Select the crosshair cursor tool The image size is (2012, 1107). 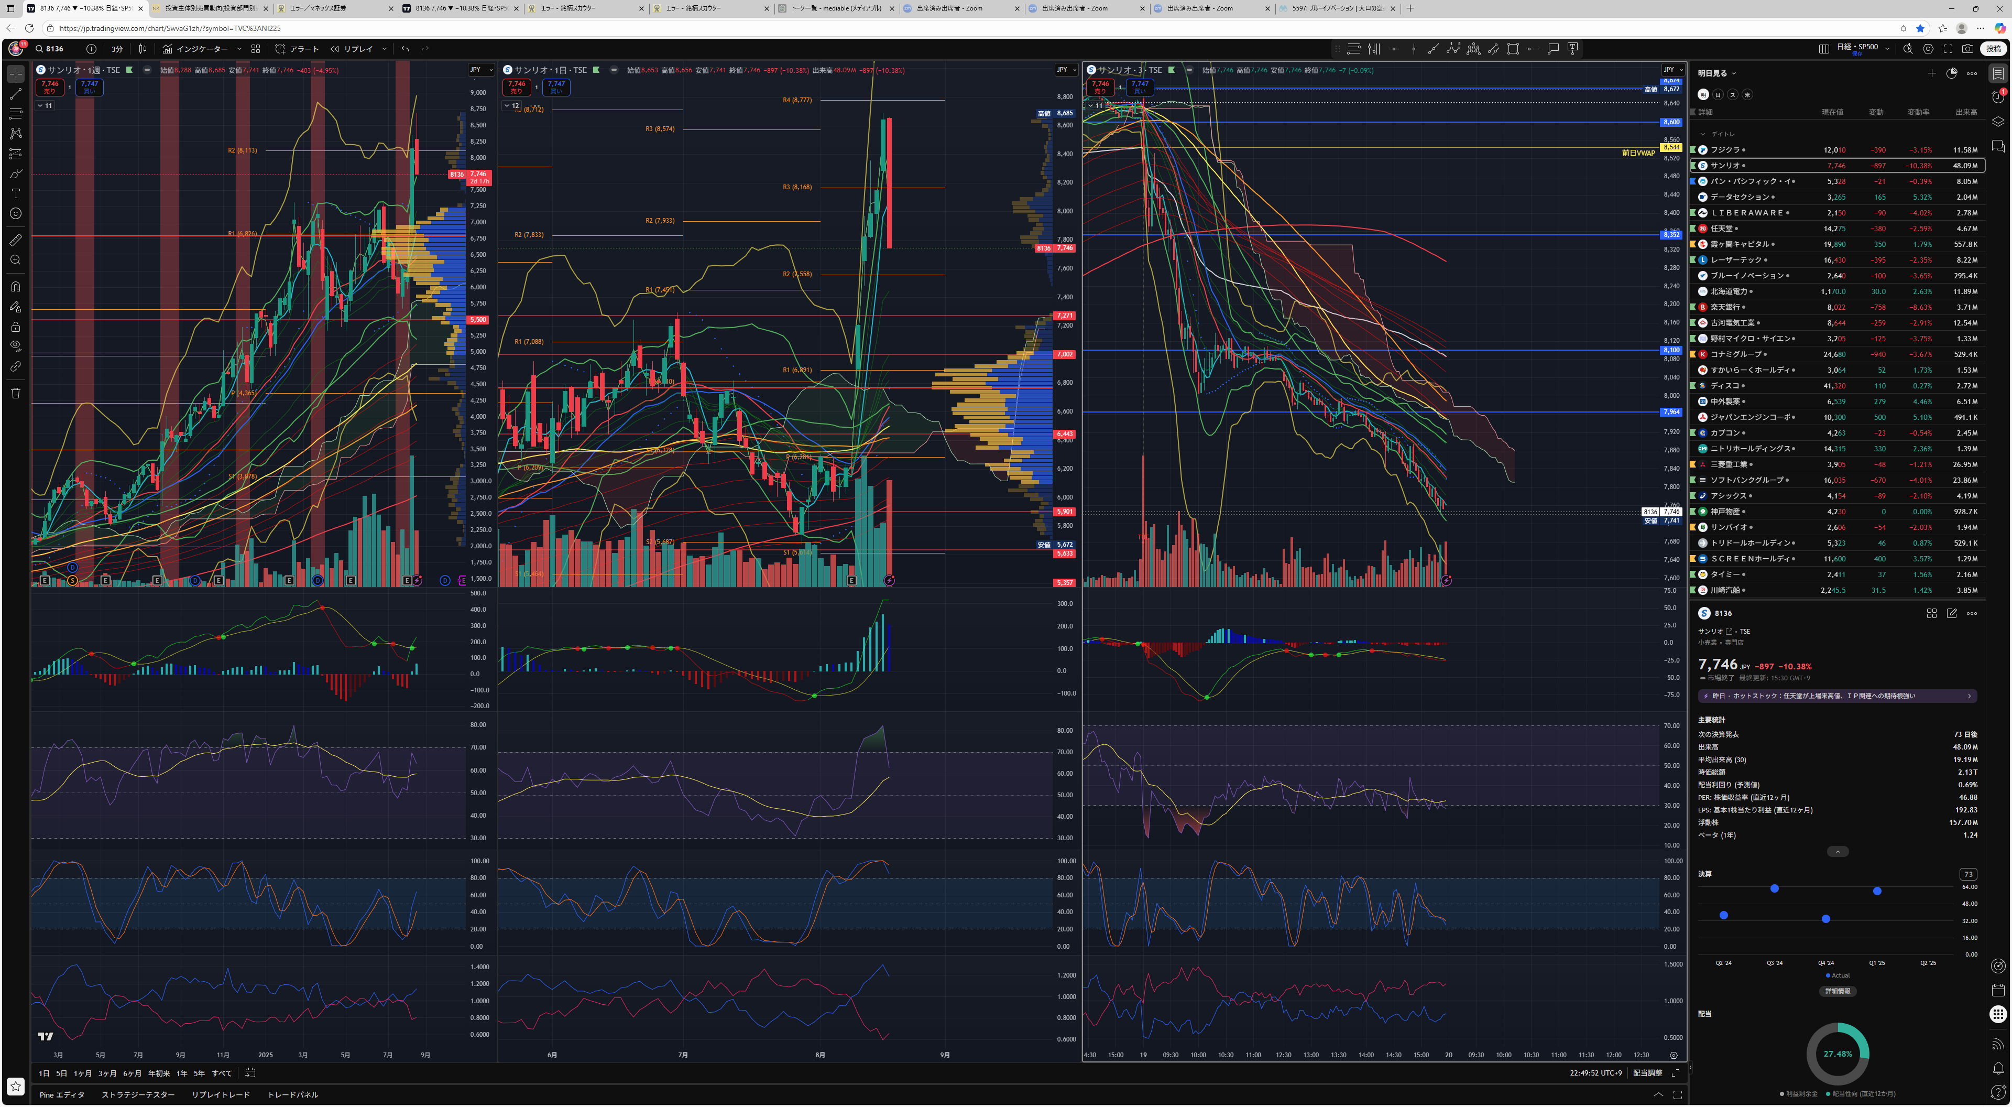[16, 73]
